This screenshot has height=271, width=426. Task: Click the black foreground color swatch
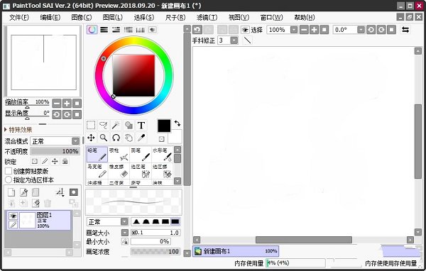(164, 126)
